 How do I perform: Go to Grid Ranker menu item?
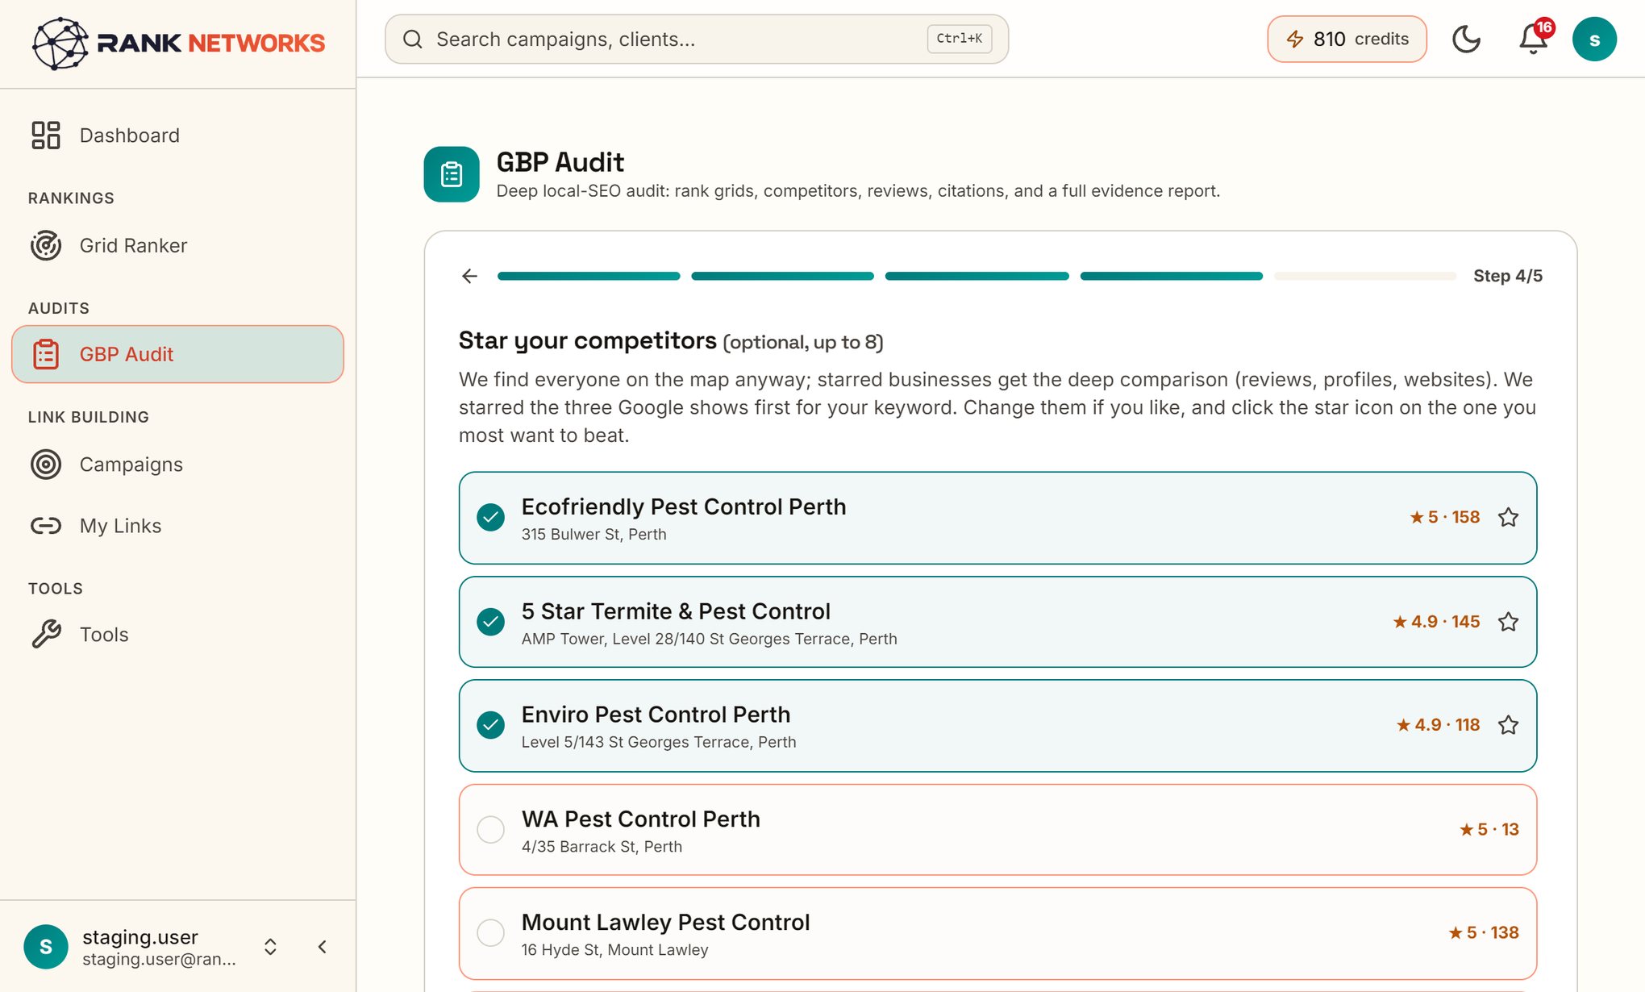(x=177, y=245)
